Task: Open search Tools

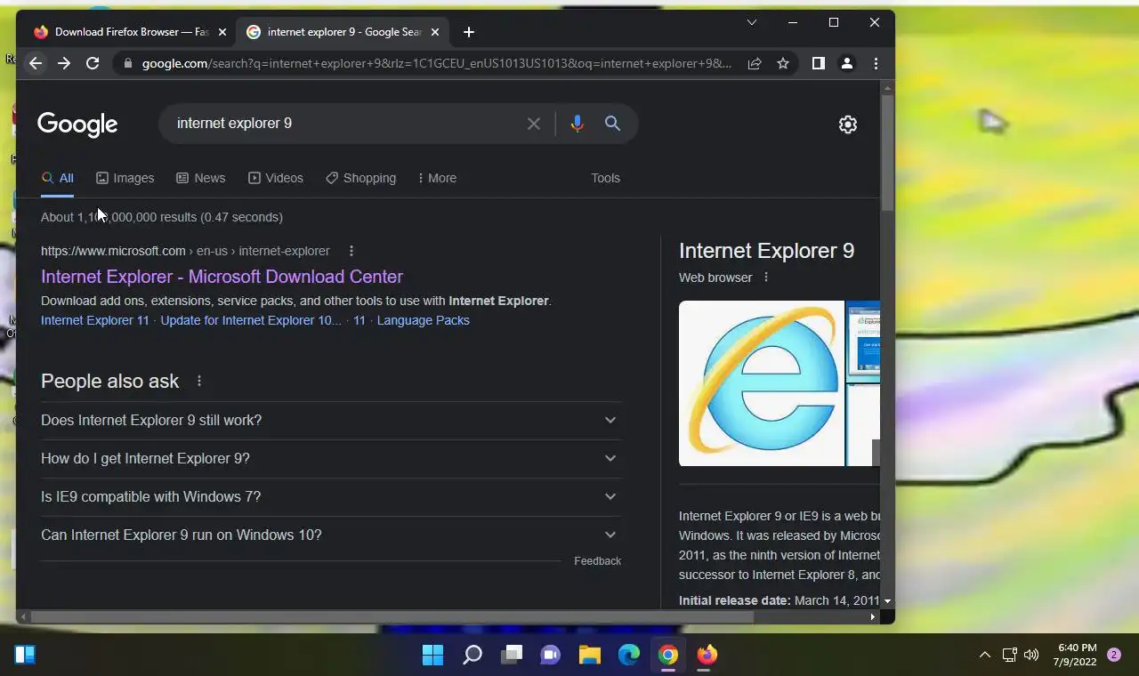Action: [x=605, y=178]
